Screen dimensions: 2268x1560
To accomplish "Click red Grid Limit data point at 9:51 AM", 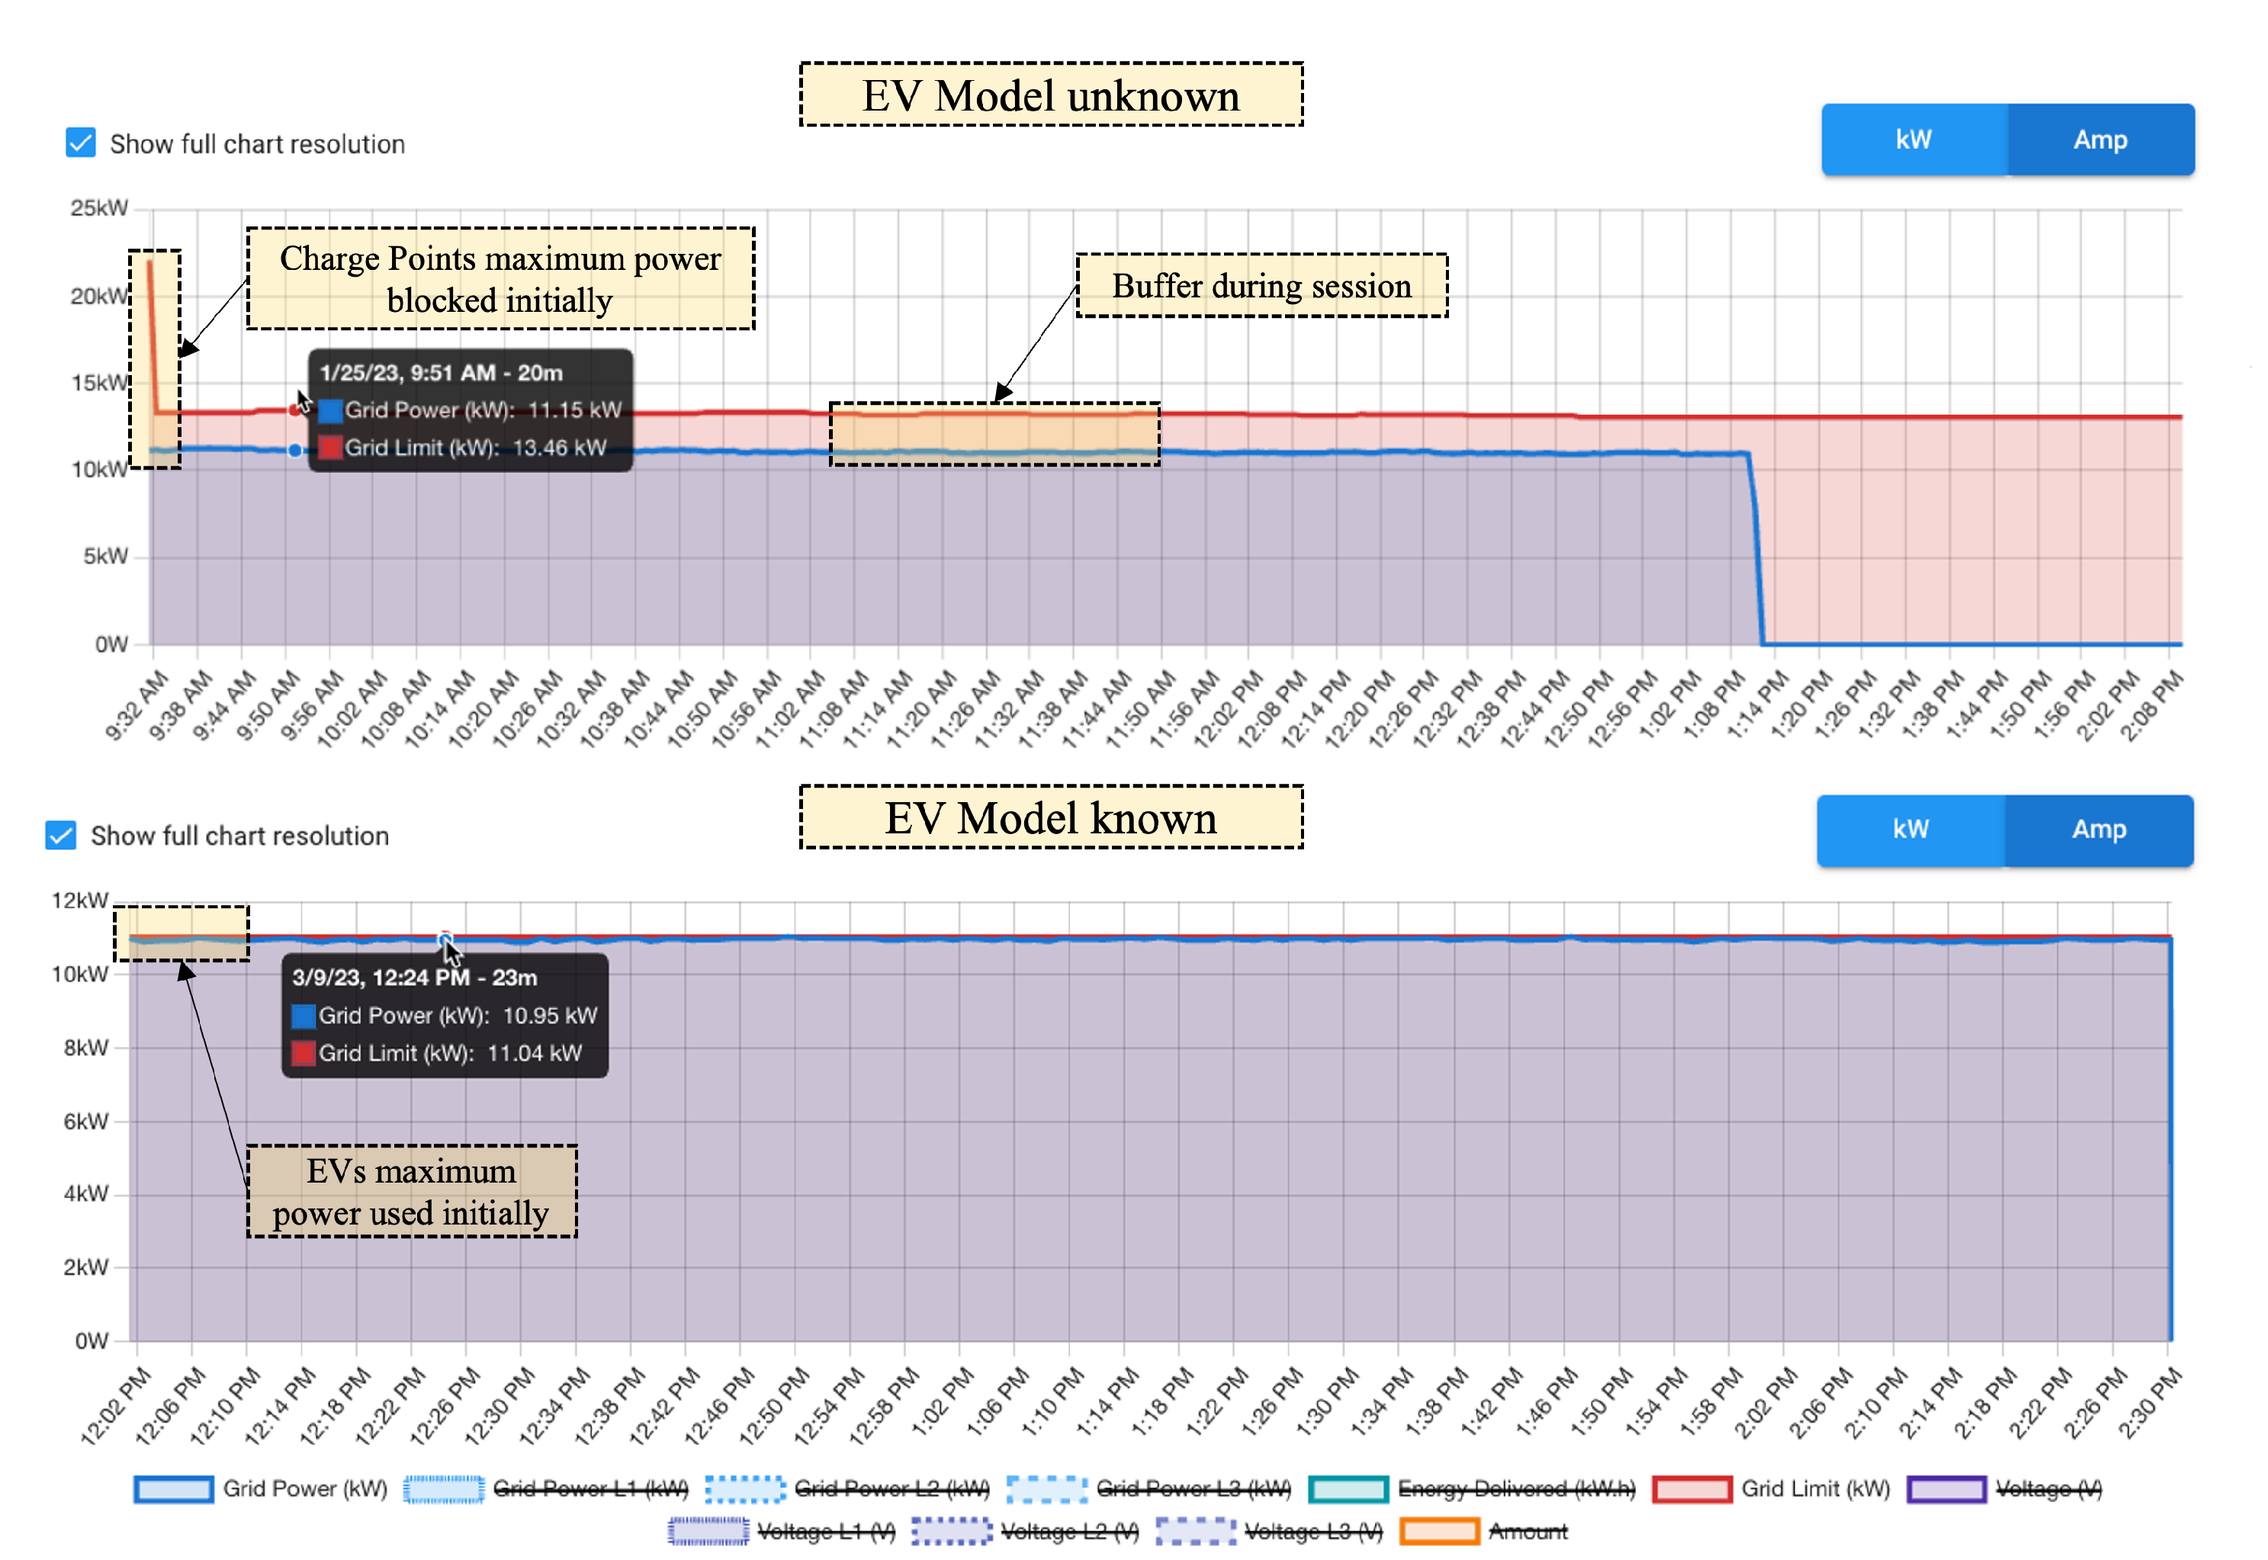I will click(x=294, y=410).
